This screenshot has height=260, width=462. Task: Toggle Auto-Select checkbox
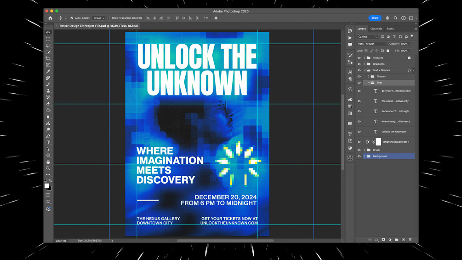[x=72, y=18]
